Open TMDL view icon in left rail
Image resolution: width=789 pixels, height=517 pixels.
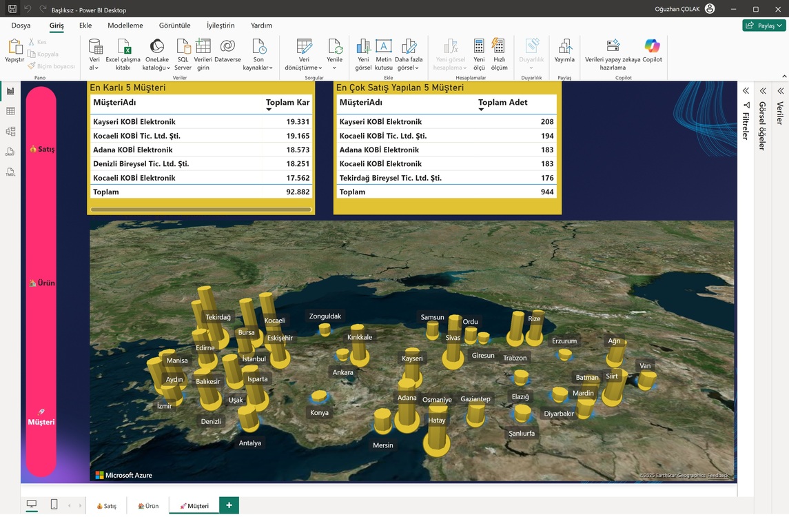pyautogui.click(x=10, y=172)
